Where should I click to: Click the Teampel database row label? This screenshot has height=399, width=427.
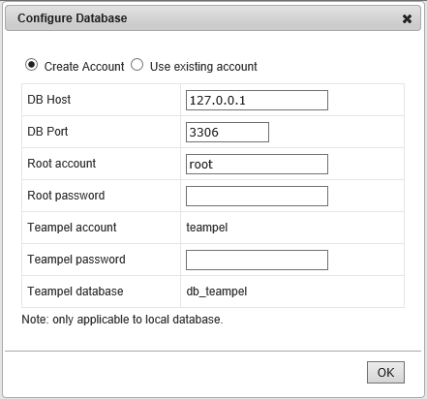pyautogui.click(x=76, y=292)
